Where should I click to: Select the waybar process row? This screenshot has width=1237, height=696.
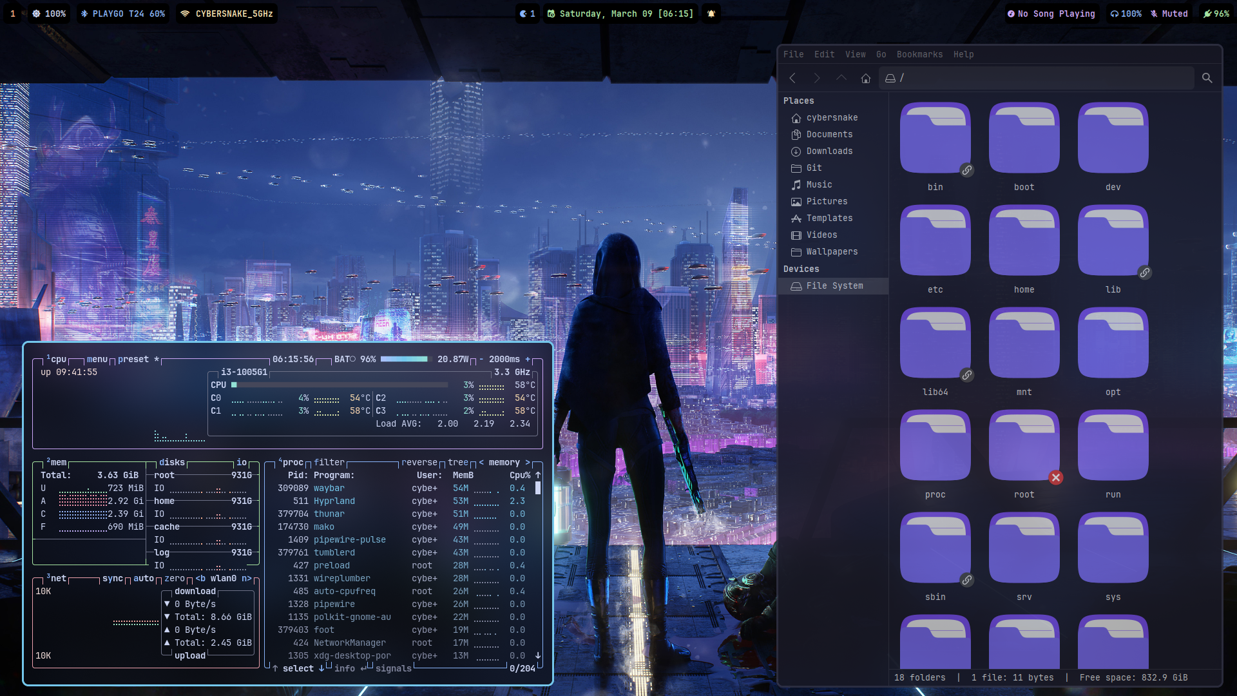[401, 488]
